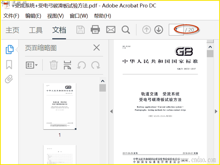The width and height of the screenshot is (220, 165).
Task: Click thumbnail panel scroll up arrow
Action: 103,81
